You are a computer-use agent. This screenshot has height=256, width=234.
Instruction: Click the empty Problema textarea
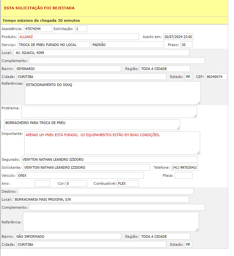[109, 112]
